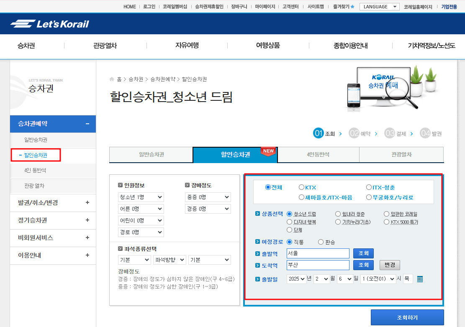Viewport: 465px width, 327px height.
Task: Select 환승 transfer route radio
Action: [x=321, y=242]
